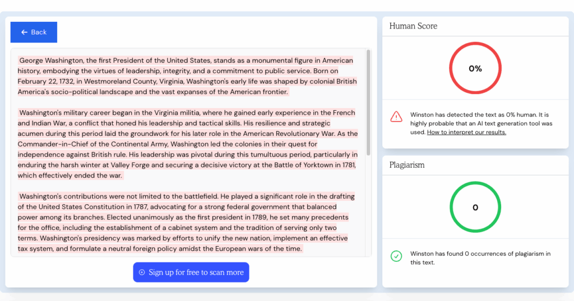574x301 pixels.
Task: Click the Plagiarism panel heading
Action: tap(407, 165)
